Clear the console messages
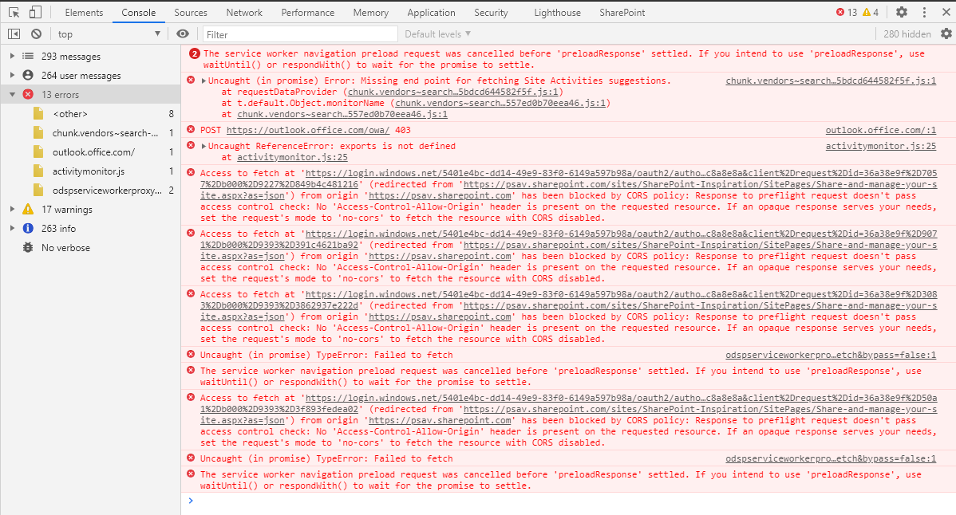 point(36,33)
